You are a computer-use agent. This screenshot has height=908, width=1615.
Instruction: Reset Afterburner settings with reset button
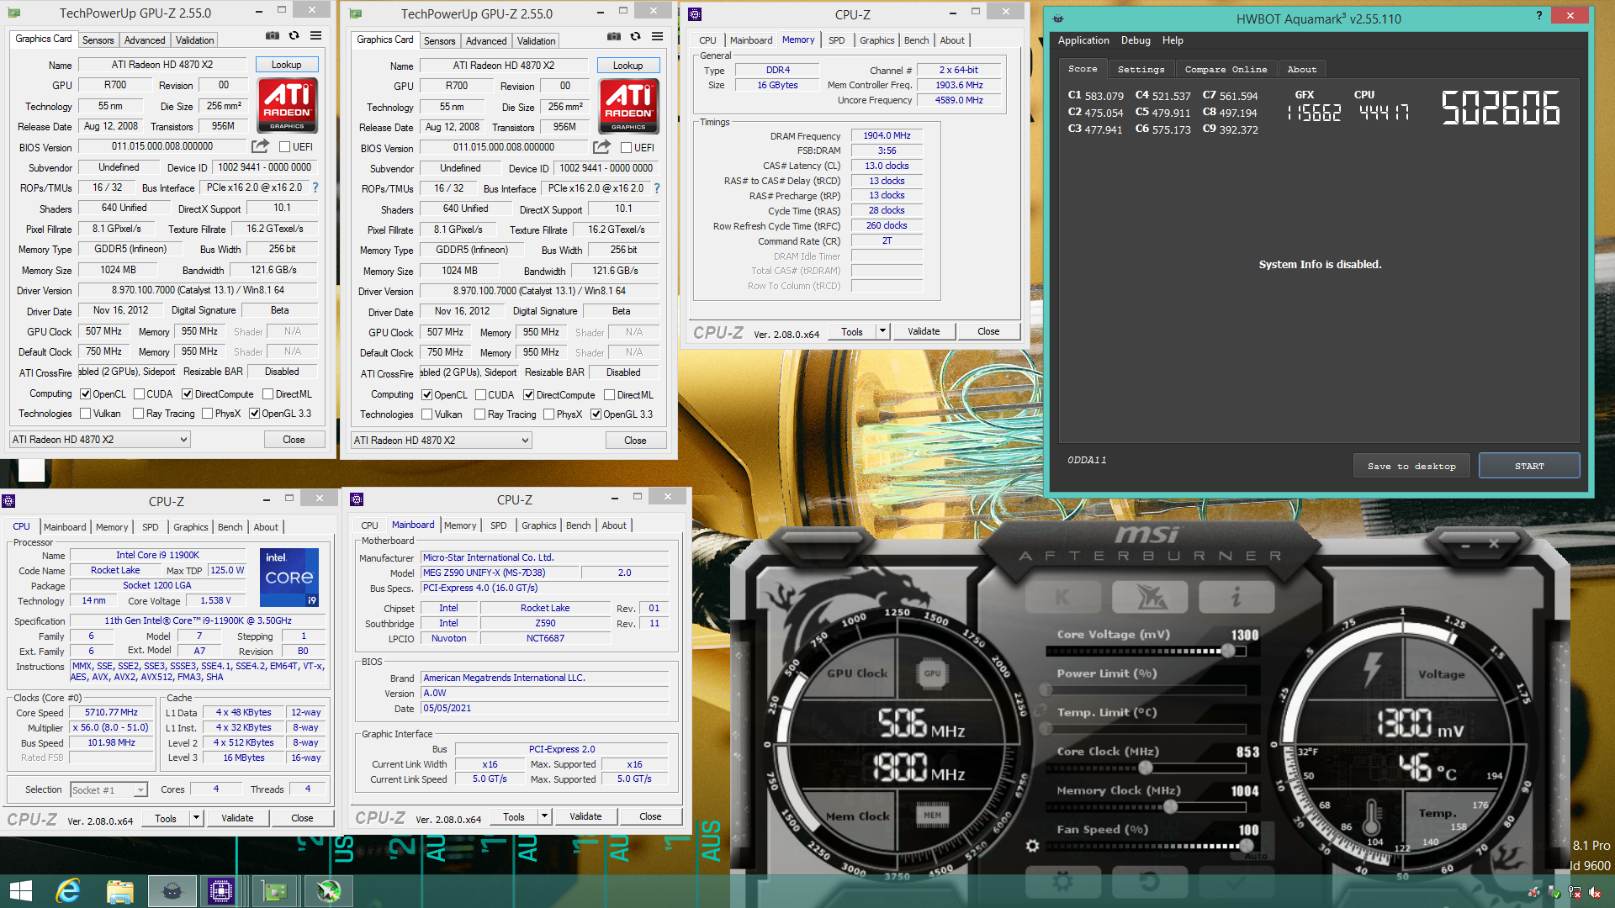coord(1149,881)
